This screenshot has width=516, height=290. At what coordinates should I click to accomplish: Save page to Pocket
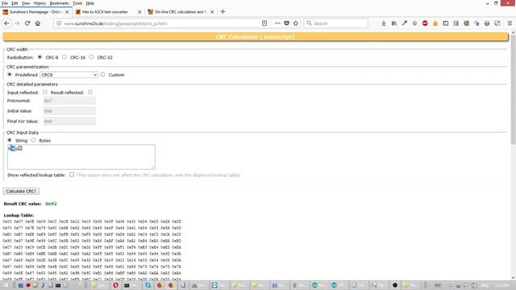point(287,23)
